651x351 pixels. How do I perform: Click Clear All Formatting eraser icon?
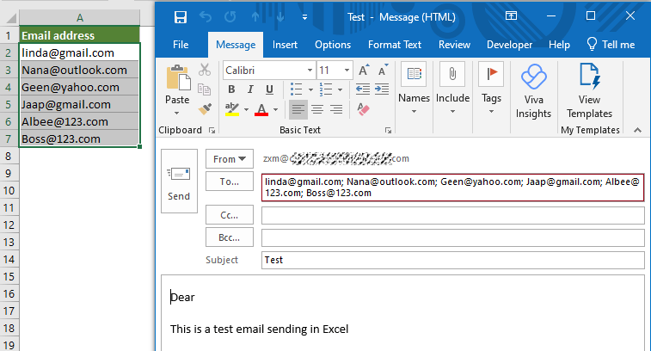click(363, 109)
